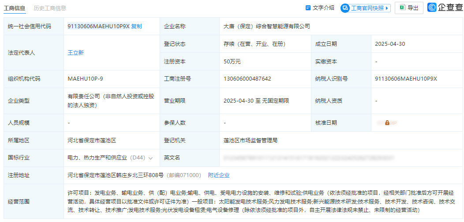Click enterprise type 有限责任公司 text
The image size is (464, 222).
(x=111, y=100)
